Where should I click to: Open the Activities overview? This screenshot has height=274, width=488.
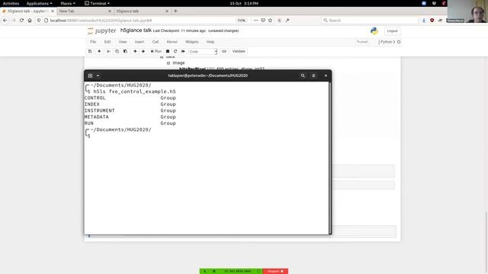(11, 3)
